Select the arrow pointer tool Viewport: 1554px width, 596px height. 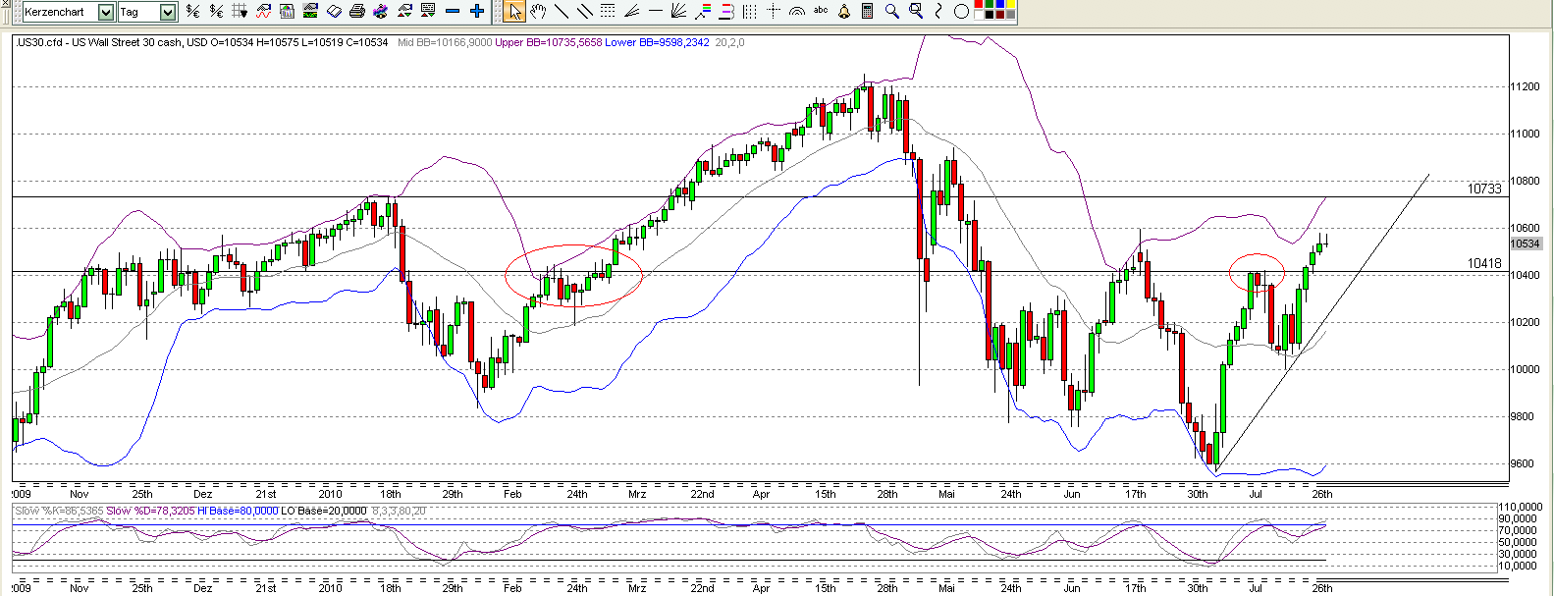click(x=514, y=11)
